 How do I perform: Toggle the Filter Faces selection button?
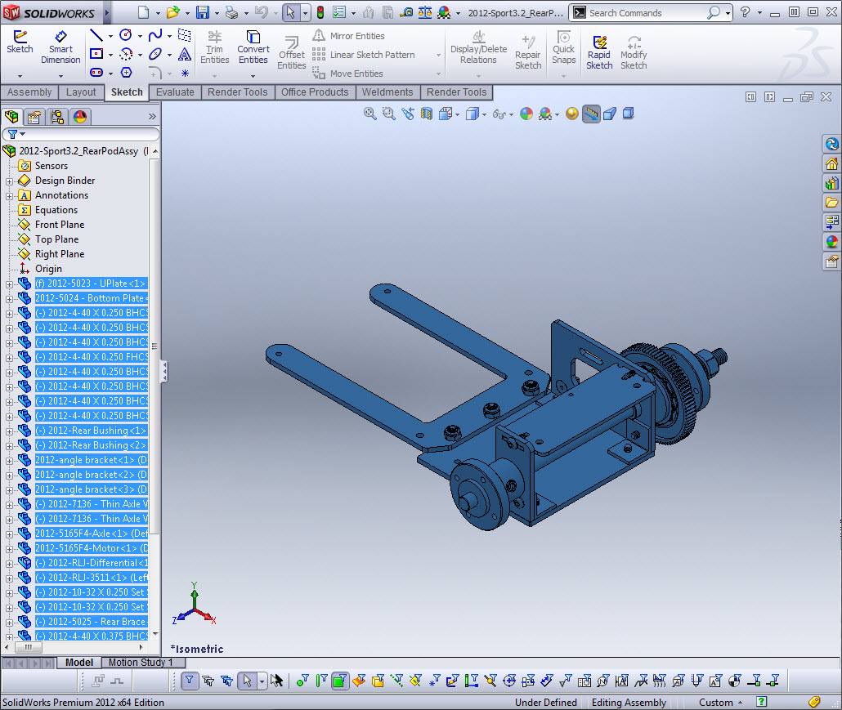[x=340, y=681]
